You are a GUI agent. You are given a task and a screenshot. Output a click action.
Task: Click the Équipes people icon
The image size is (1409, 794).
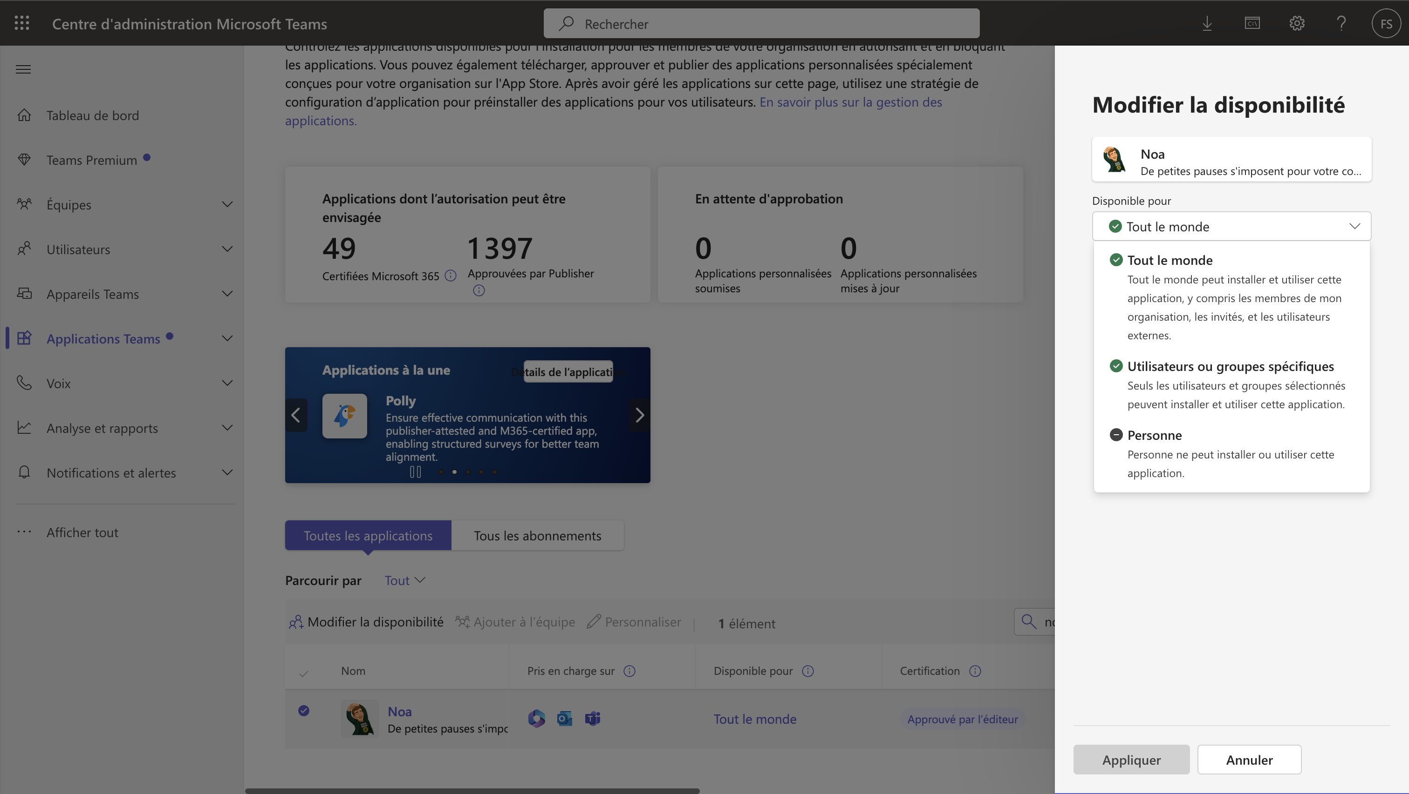coord(24,204)
